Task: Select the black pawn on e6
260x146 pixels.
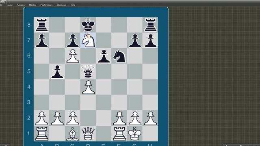Action: tap(104, 56)
